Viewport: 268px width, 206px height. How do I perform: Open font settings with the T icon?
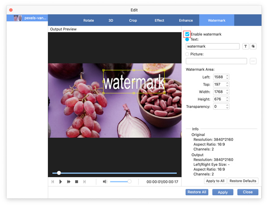246,46
